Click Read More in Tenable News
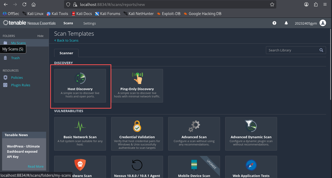Image resolution: width=332 pixels, height=178 pixels. 36,166
